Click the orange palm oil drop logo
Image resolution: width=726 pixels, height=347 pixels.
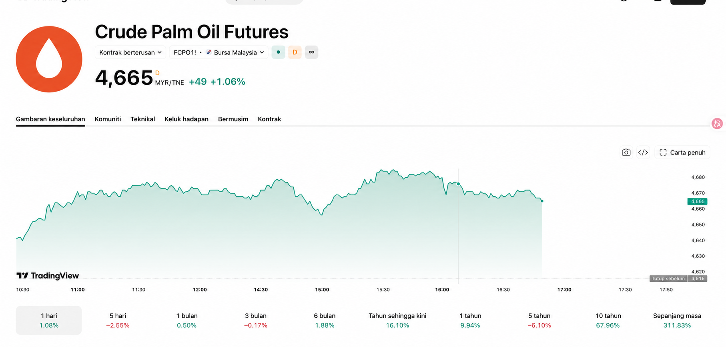point(49,59)
